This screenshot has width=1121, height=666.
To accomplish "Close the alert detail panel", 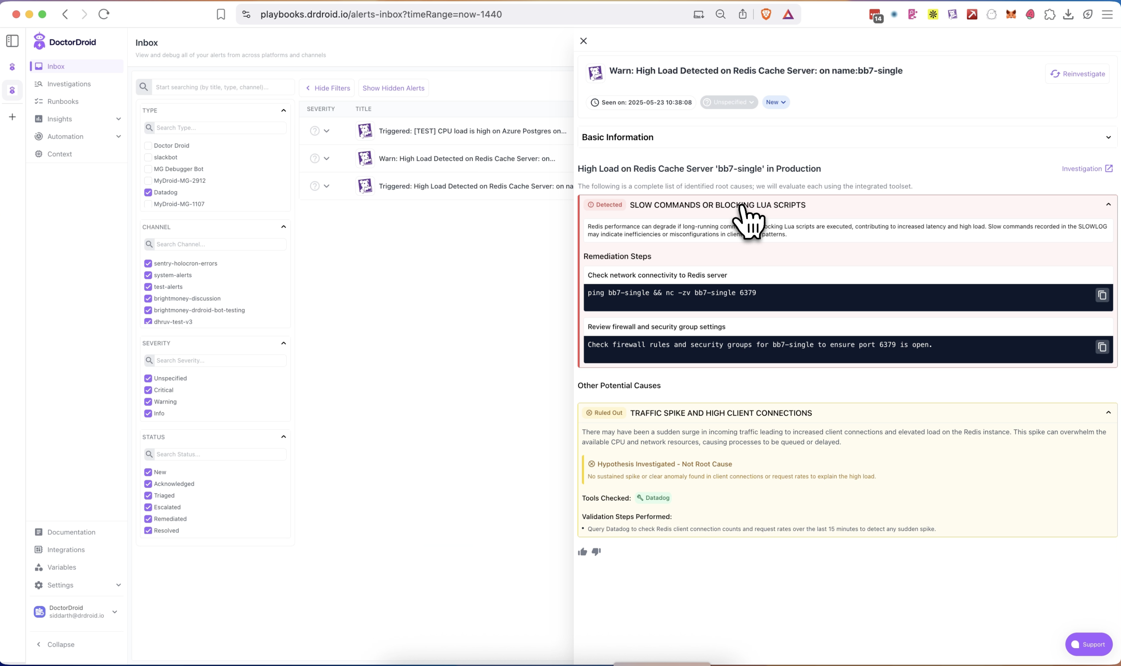I will point(583,41).
